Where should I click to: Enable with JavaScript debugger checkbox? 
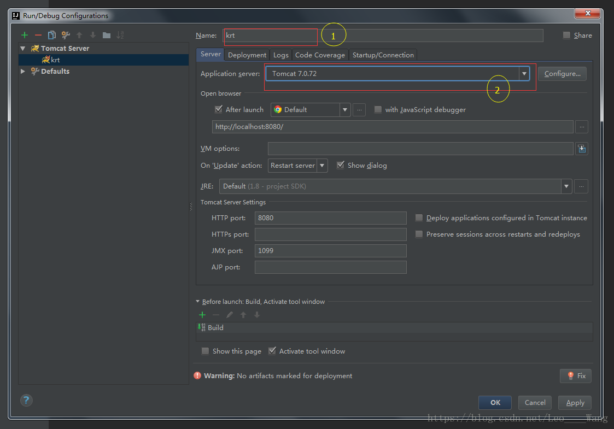[x=378, y=110]
